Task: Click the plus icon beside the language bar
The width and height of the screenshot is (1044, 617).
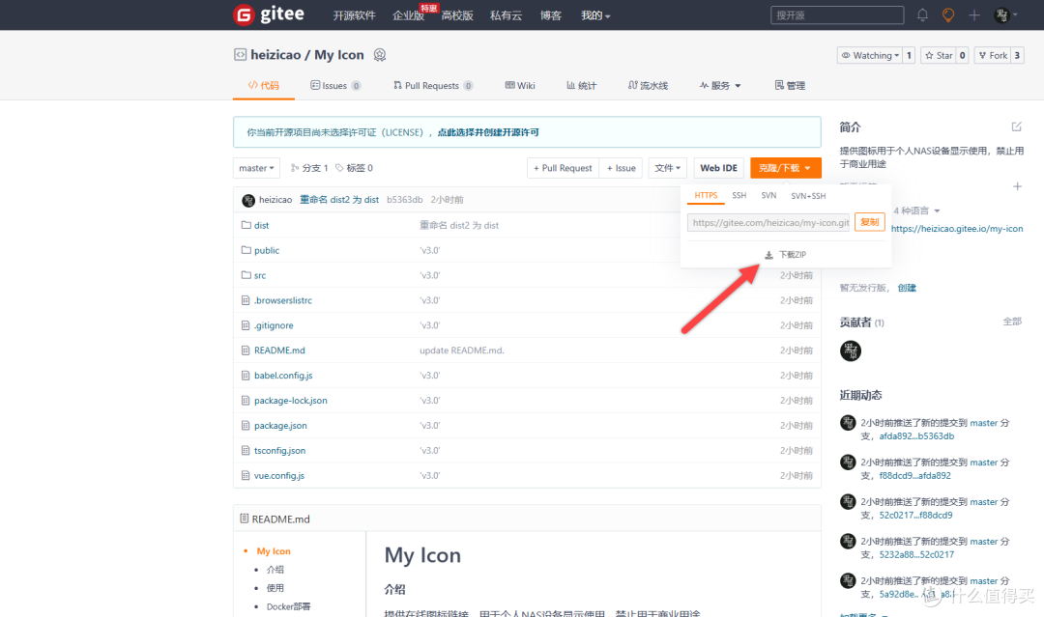Action: (1017, 186)
